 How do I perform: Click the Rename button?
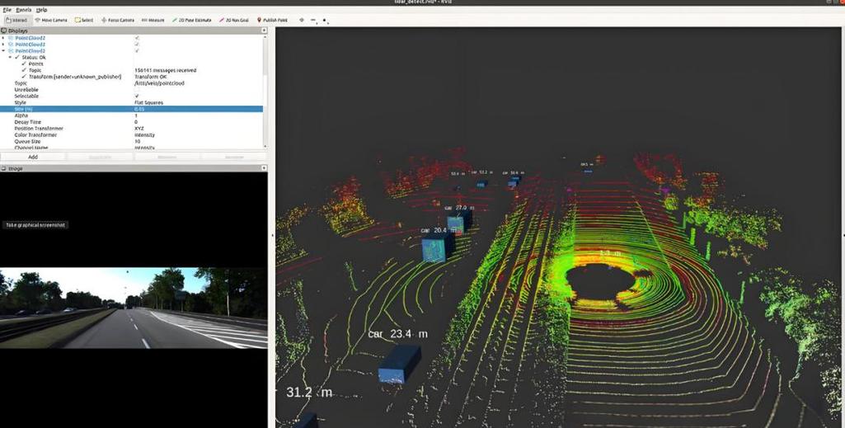[x=234, y=157]
